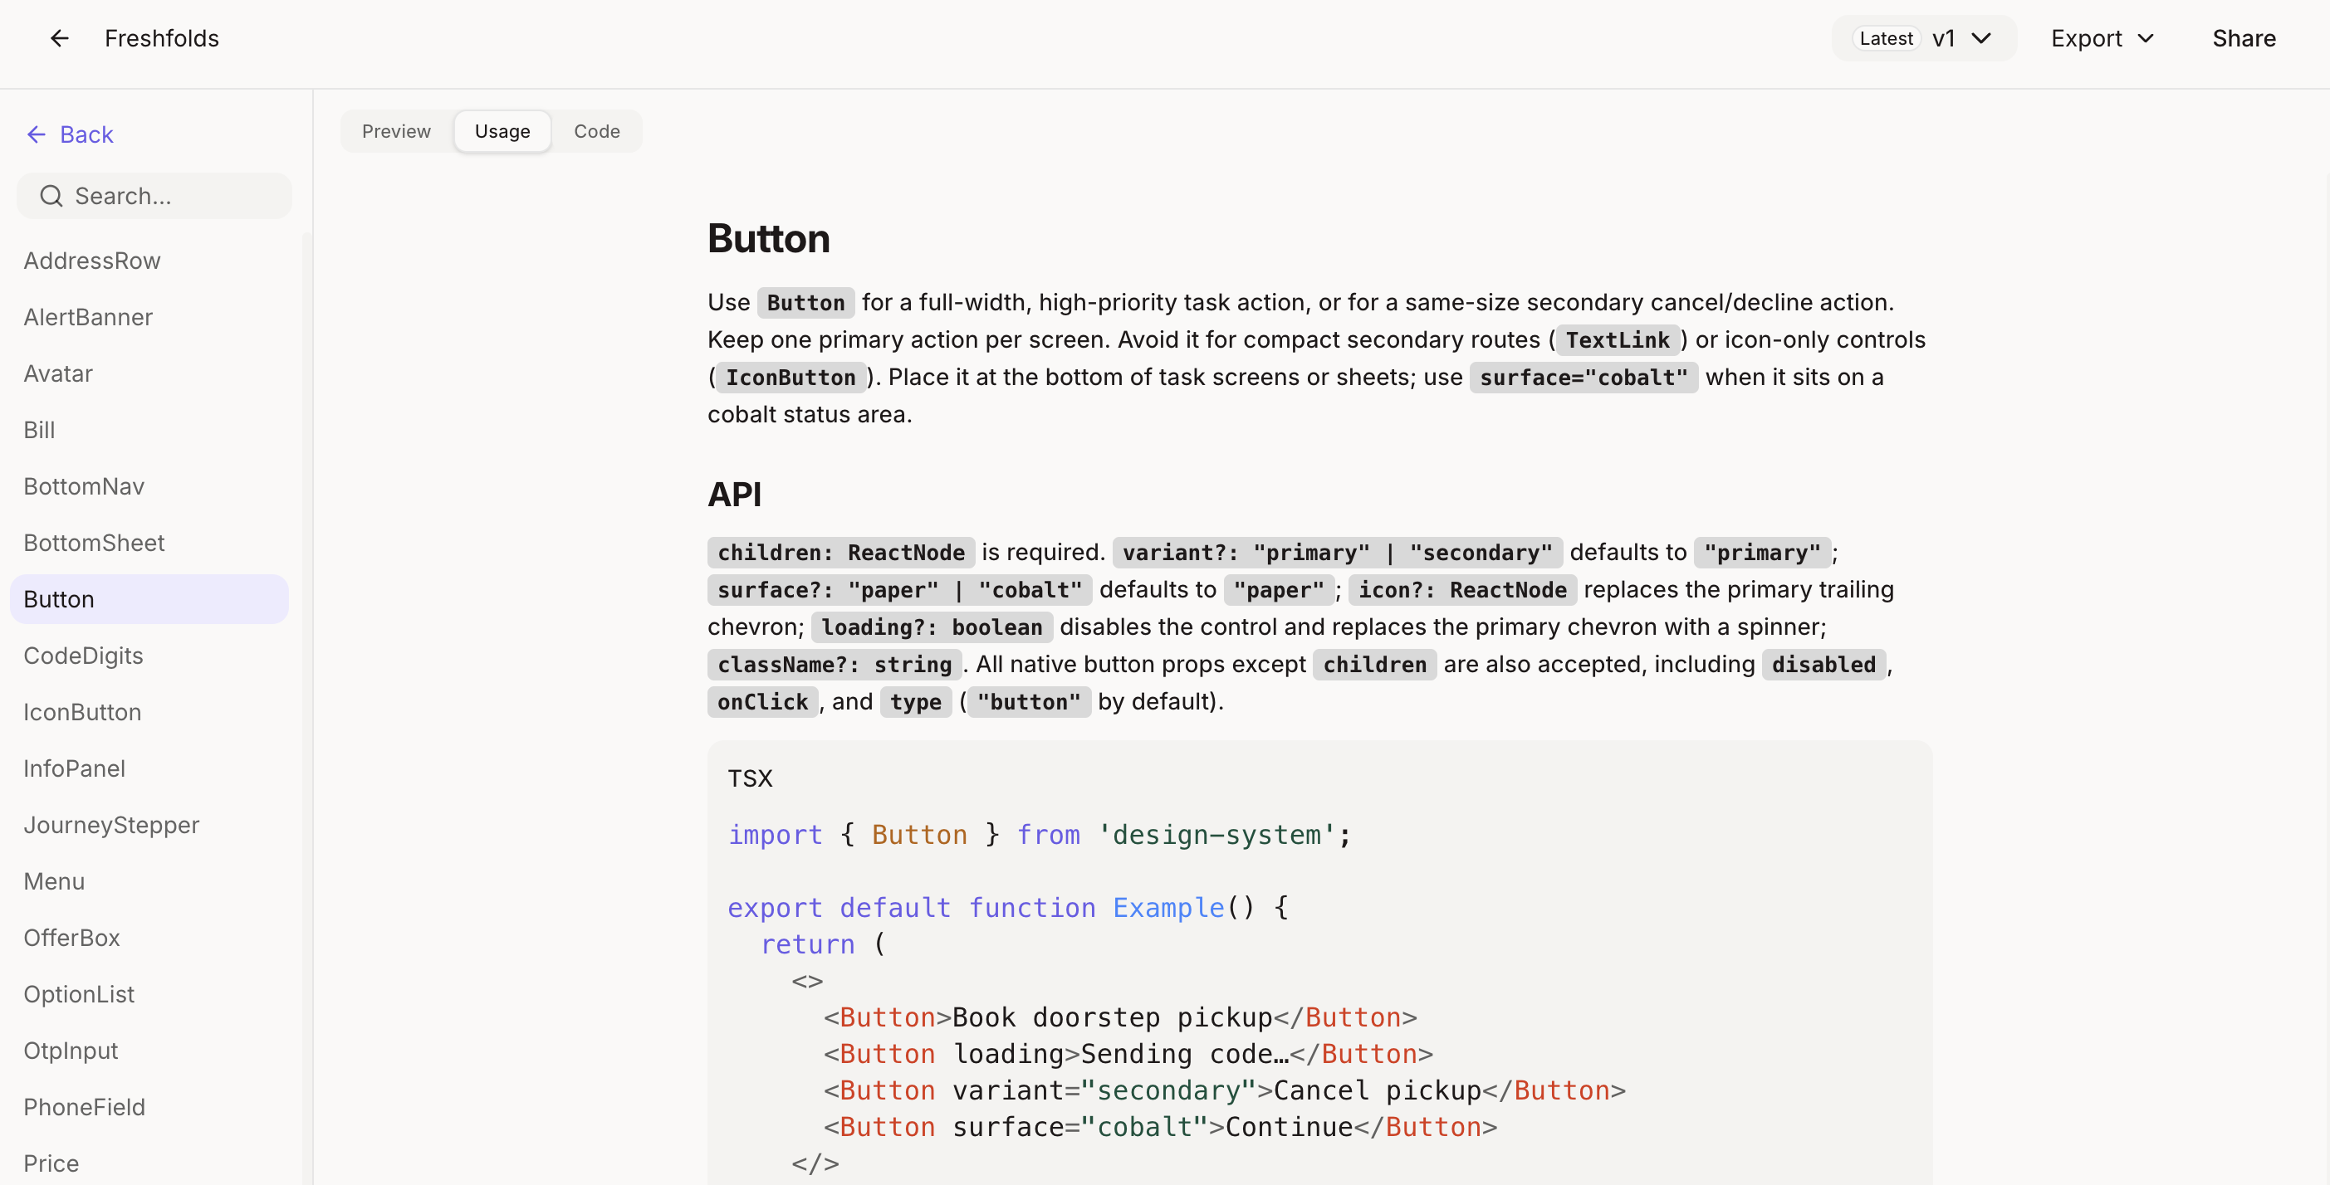Click the TSX label on code block
Screen dimensions: 2330x1185
pos(750,778)
